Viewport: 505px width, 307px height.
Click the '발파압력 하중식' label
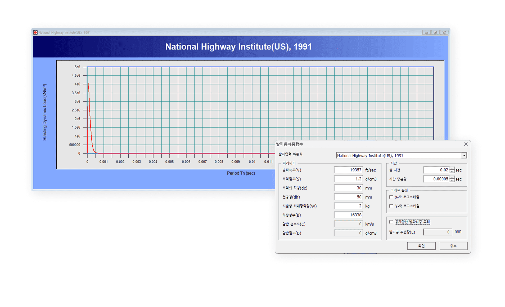[x=290, y=154]
